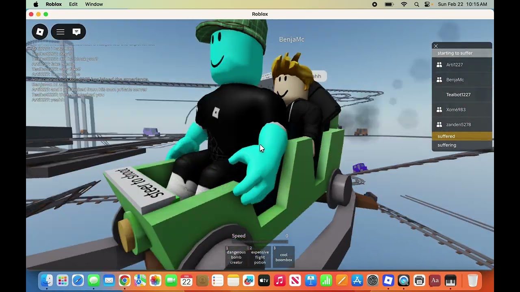Open the printer icon in the Dock

pos(419,280)
